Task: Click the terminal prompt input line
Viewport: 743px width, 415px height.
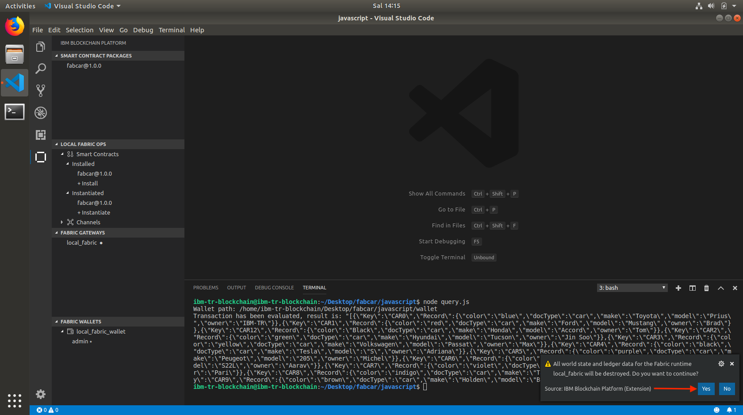Action: (x=425, y=387)
